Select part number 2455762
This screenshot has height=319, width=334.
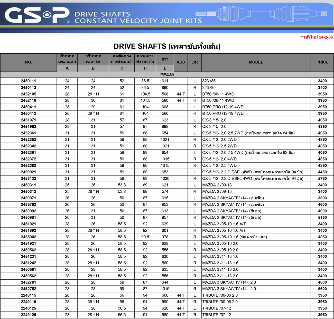[x=29, y=204]
